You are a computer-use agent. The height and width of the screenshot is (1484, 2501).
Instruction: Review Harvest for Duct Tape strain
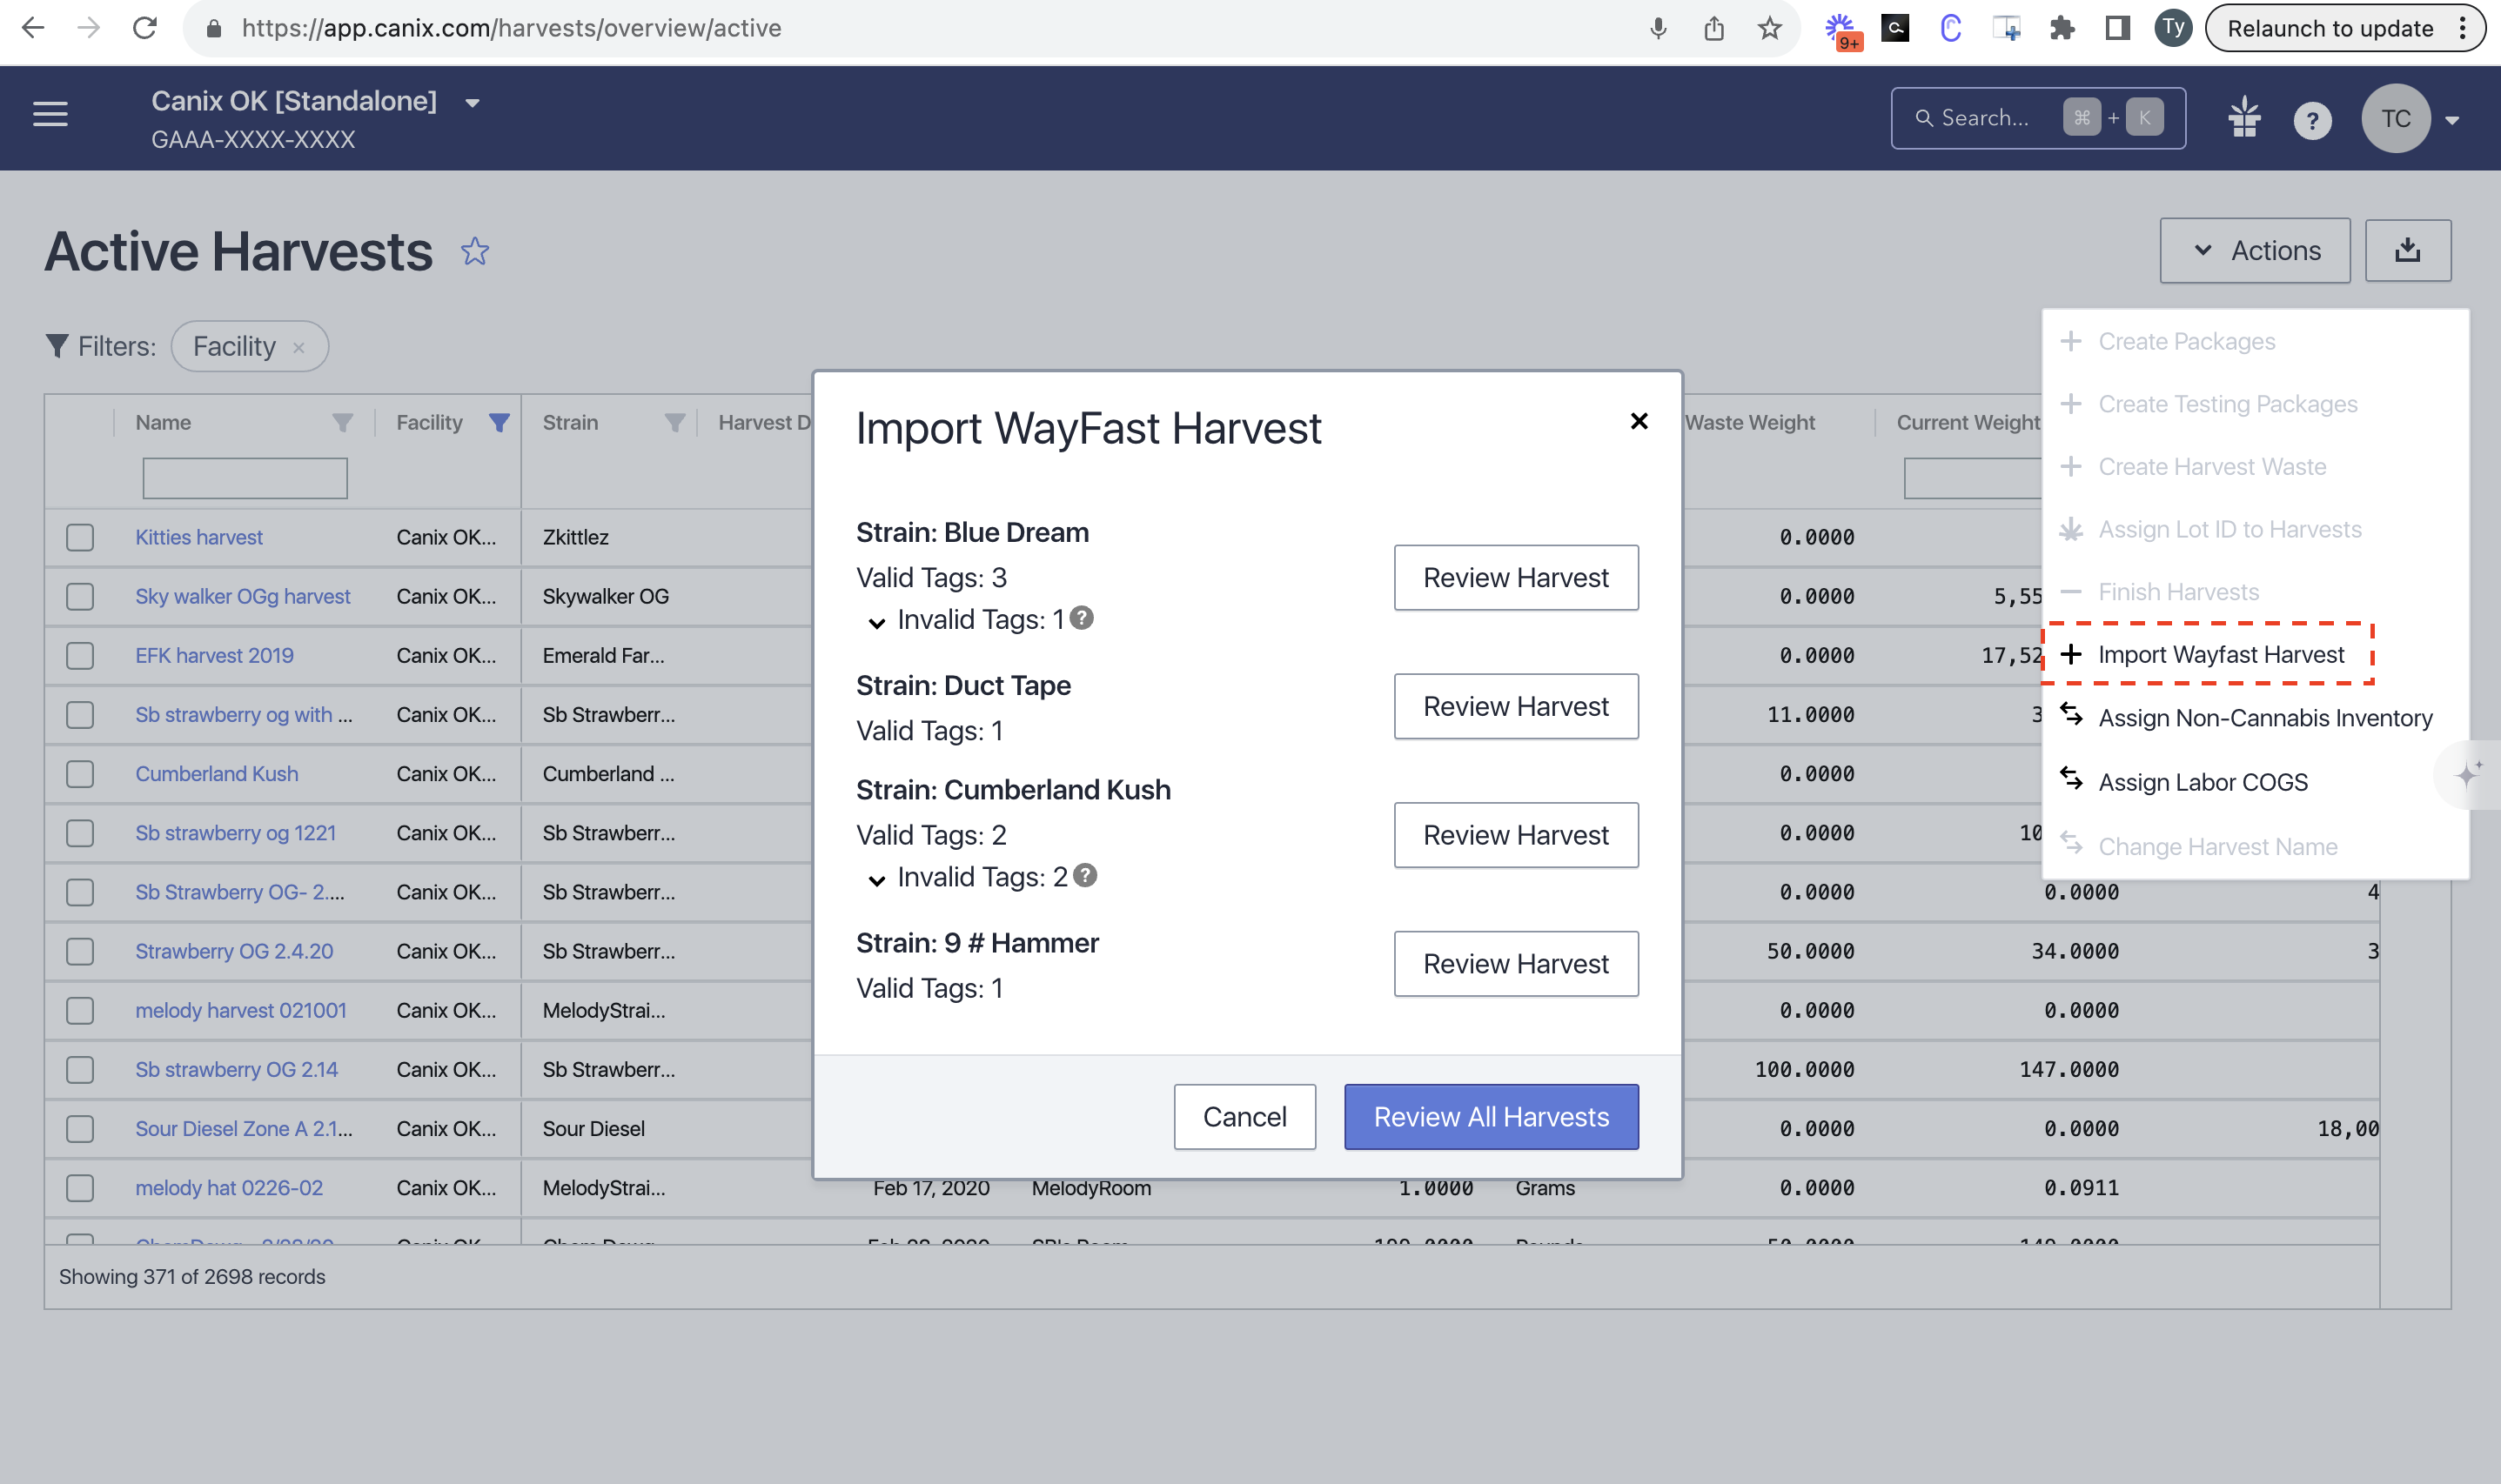point(1516,706)
